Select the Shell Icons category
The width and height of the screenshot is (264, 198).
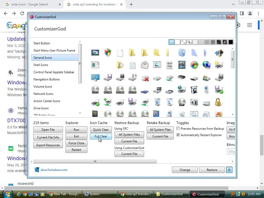(x=41, y=65)
